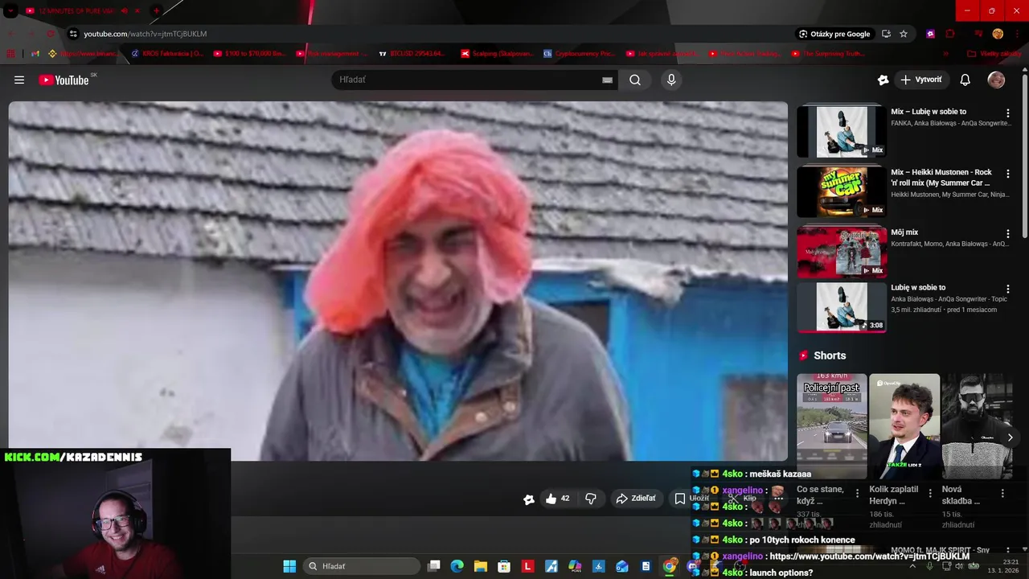Screen dimensions: 1029x579
Task: Open options for Kolik zaplatil Herdyn short
Action: [x=930, y=493]
